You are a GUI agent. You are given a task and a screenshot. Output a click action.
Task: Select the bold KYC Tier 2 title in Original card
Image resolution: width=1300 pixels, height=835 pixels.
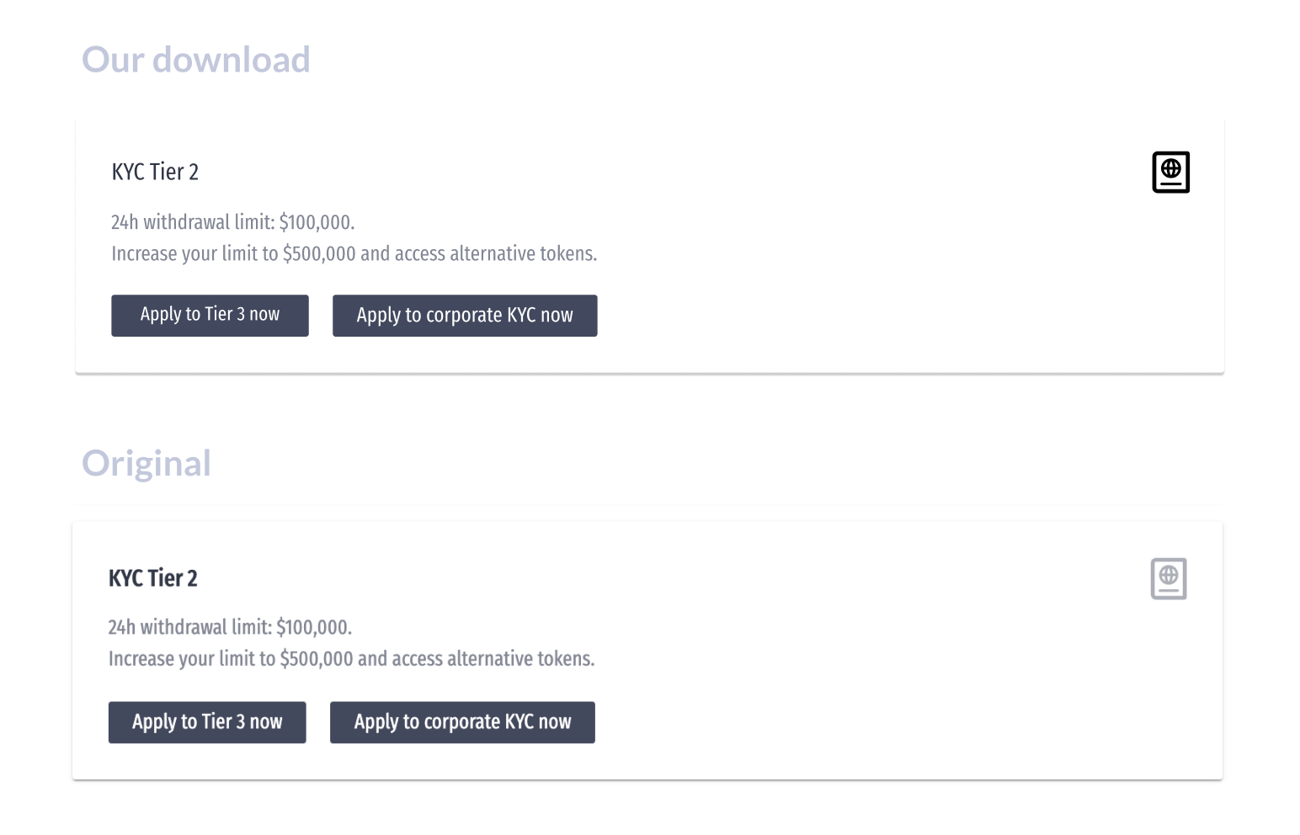coord(152,578)
